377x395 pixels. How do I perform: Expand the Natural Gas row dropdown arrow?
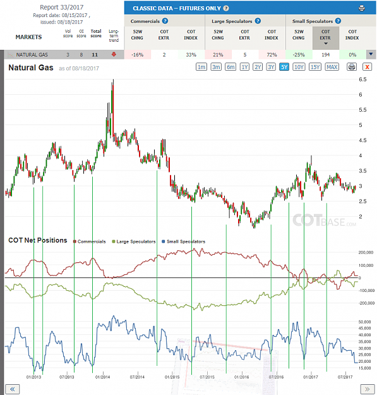371,54
